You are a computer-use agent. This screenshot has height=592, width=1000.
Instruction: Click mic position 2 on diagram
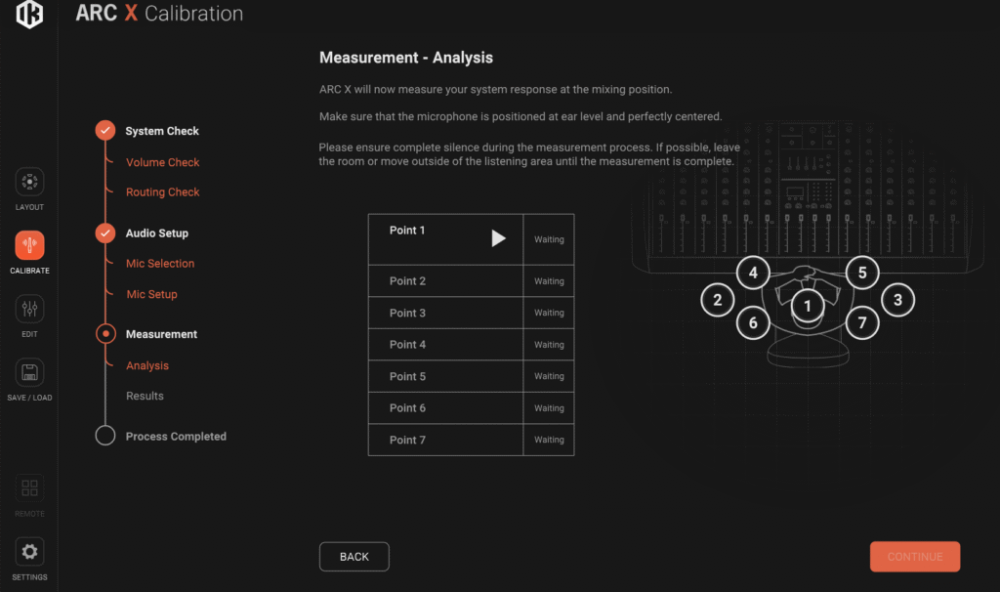pos(718,300)
